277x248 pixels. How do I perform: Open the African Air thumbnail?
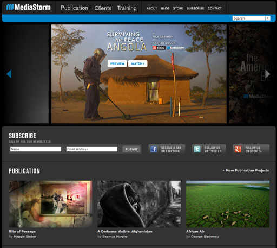click(228, 204)
